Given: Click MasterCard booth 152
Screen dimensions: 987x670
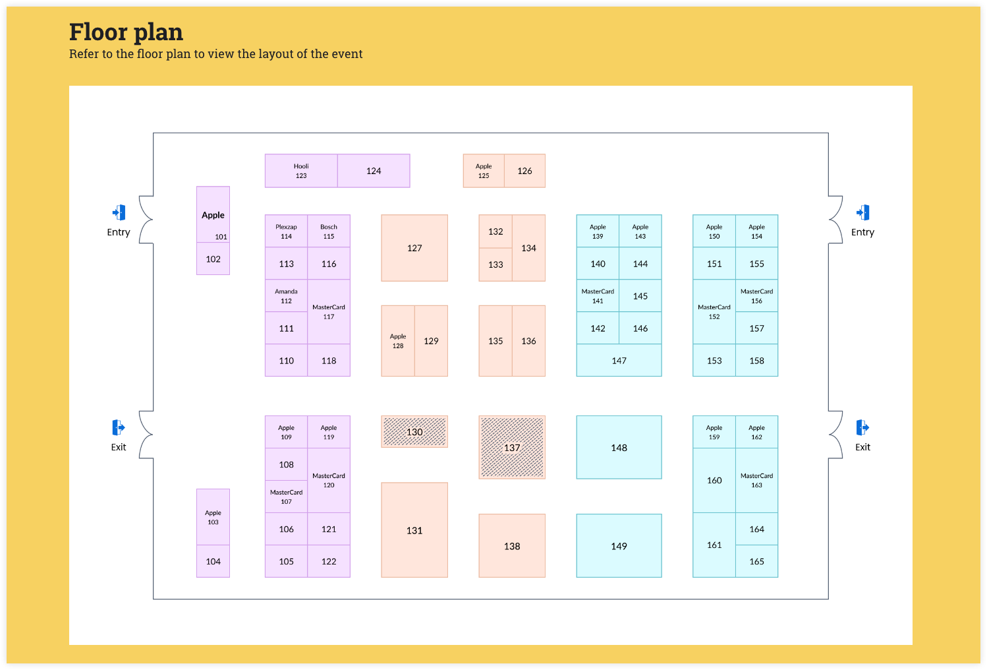Looking at the screenshot, I should tap(714, 312).
